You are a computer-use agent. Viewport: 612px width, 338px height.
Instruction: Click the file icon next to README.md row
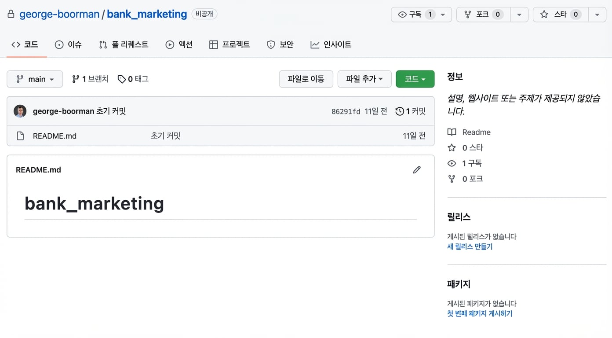[20, 136]
